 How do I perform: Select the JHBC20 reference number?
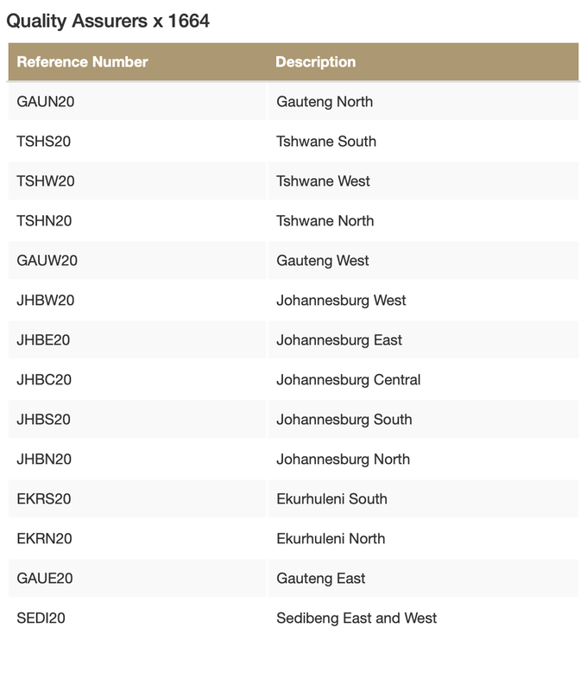coord(44,380)
